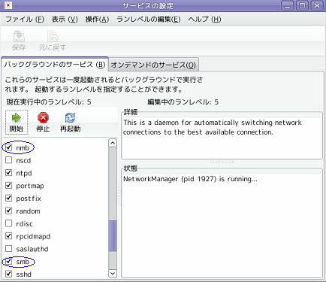The height and width of the screenshot is (282, 326).
Task: Enable the nscd service checkbox
Action: pyautogui.click(x=9, y=160)
